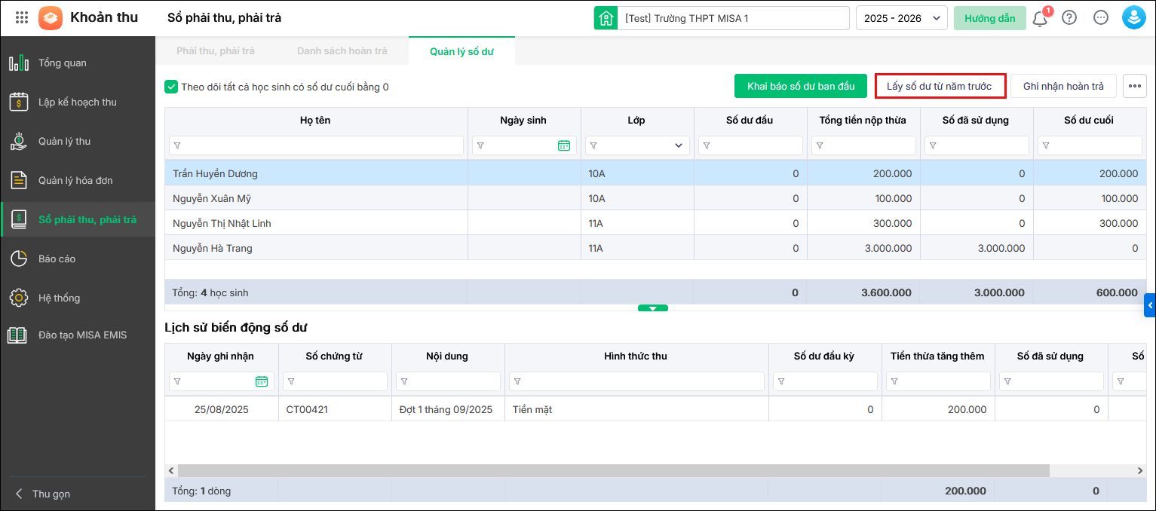Expand the Lớp filter dropdown
This screenshot has height=511, width=1156.
click(x=679, y=145)
